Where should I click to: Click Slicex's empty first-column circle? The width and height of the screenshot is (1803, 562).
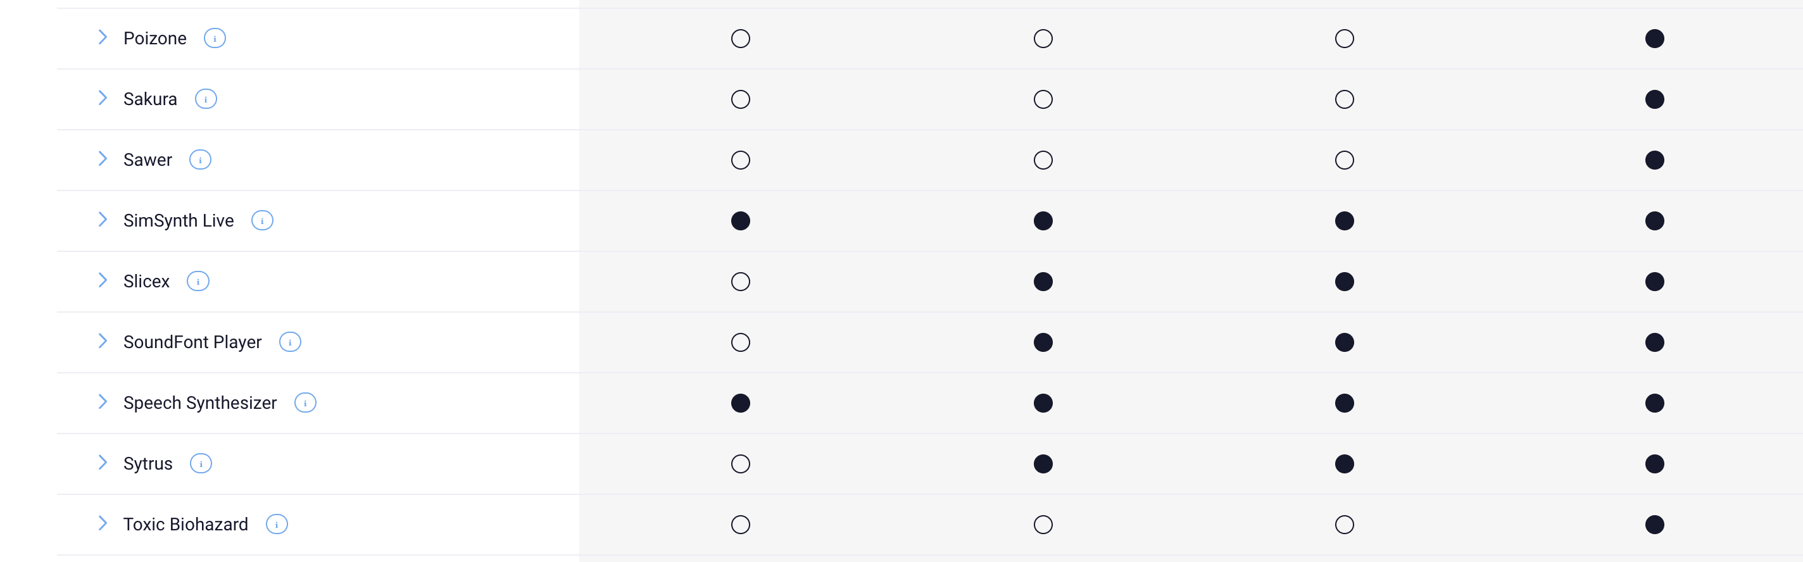pyautogui.click(x=740, y=282)
